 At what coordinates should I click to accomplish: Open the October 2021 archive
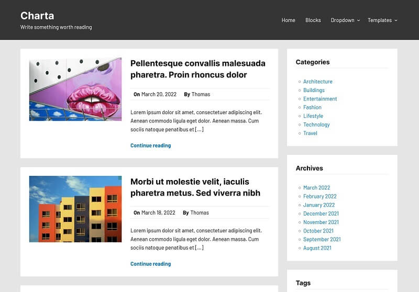(x=318, y=231)
